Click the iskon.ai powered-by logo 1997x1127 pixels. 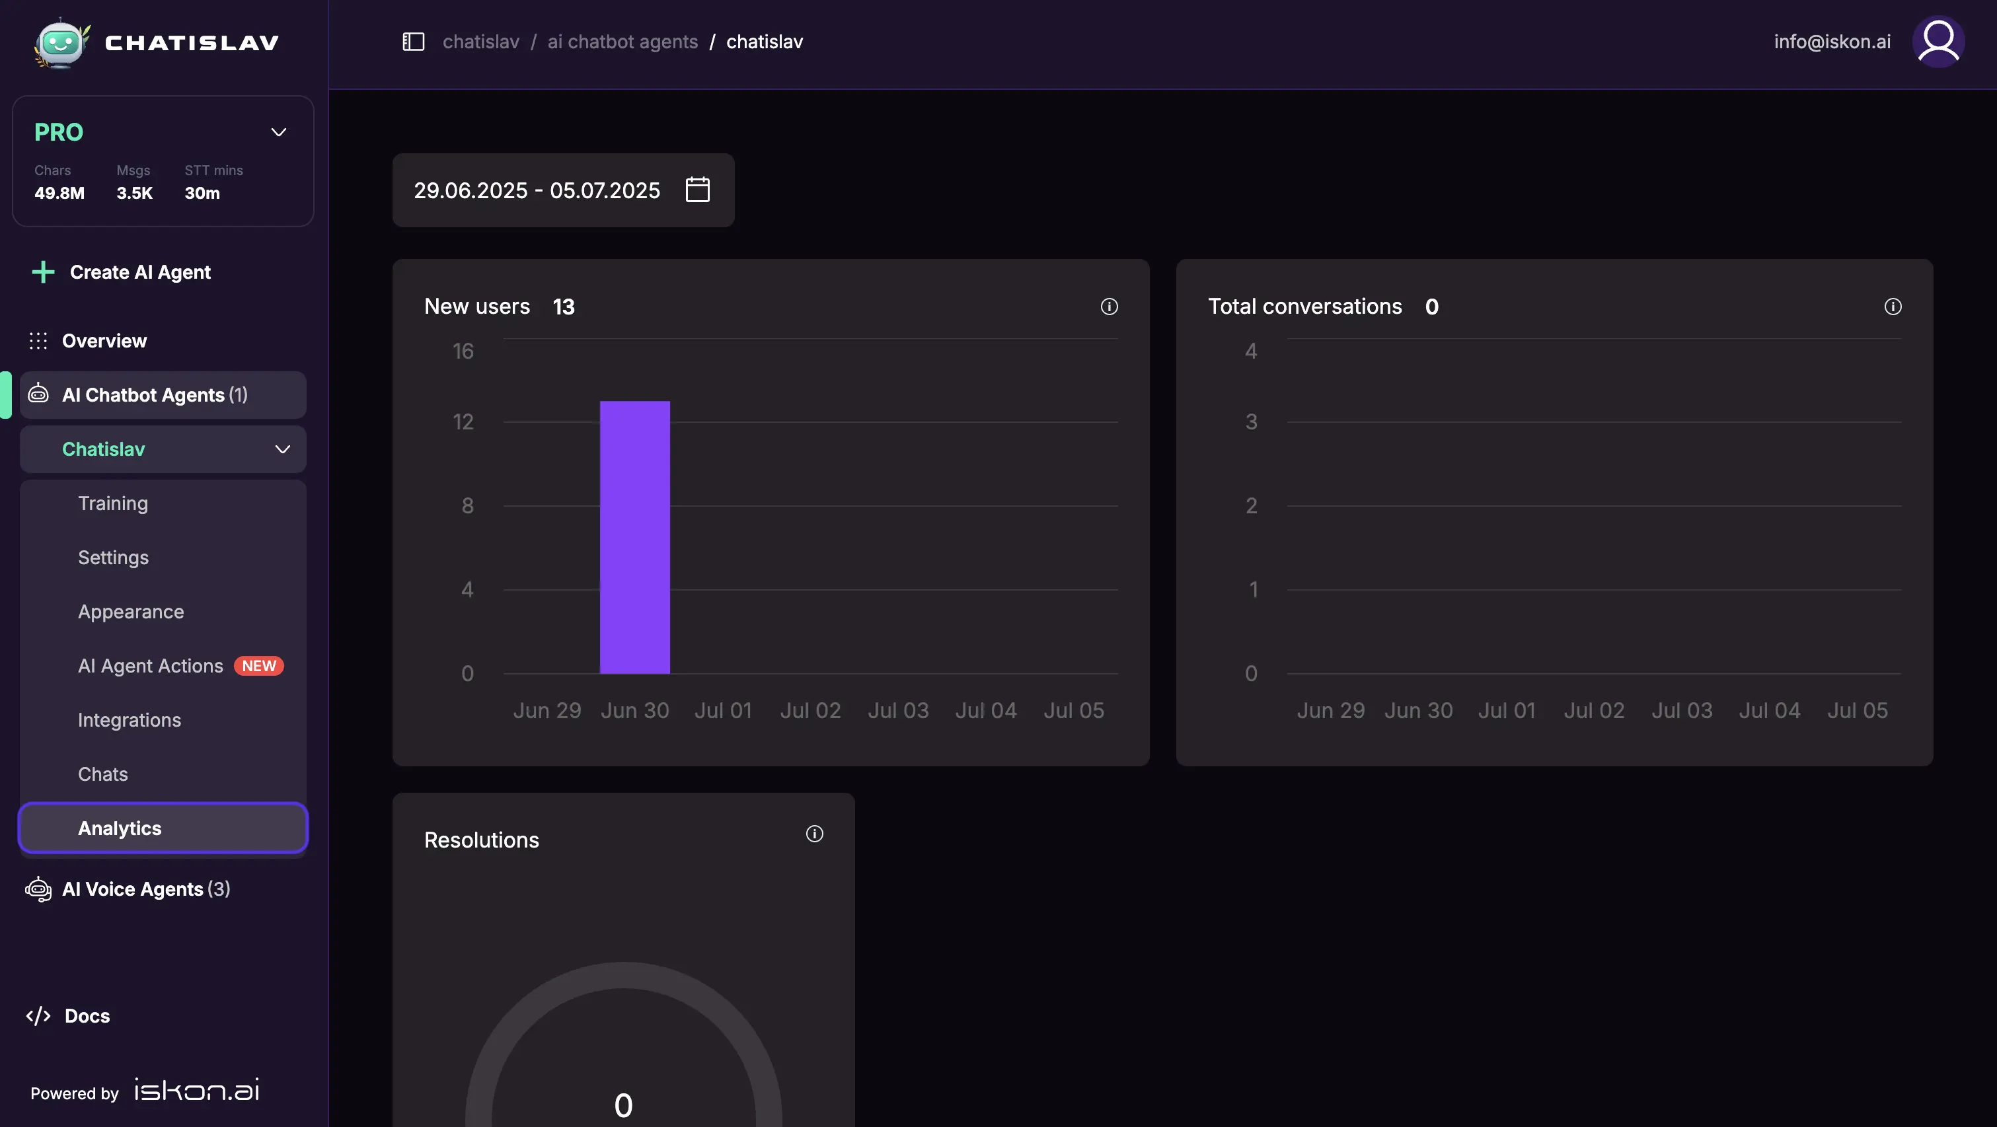click(197, 1091)
